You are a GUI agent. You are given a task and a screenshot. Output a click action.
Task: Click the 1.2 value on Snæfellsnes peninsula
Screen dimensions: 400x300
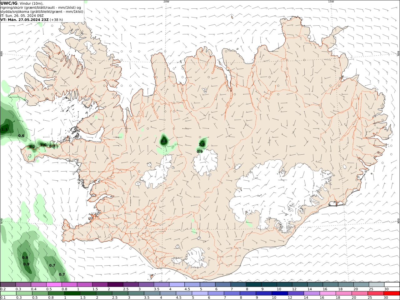[32, 147]
